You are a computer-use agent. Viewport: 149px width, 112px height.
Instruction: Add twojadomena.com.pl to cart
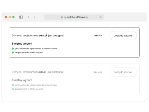(x=123, y=36)
